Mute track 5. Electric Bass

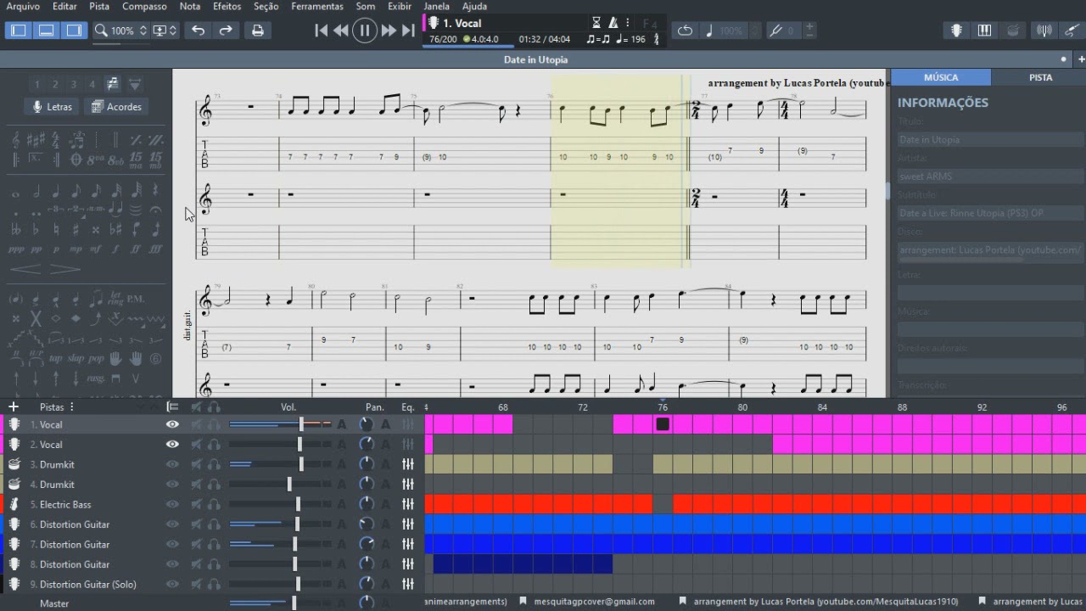196,504
